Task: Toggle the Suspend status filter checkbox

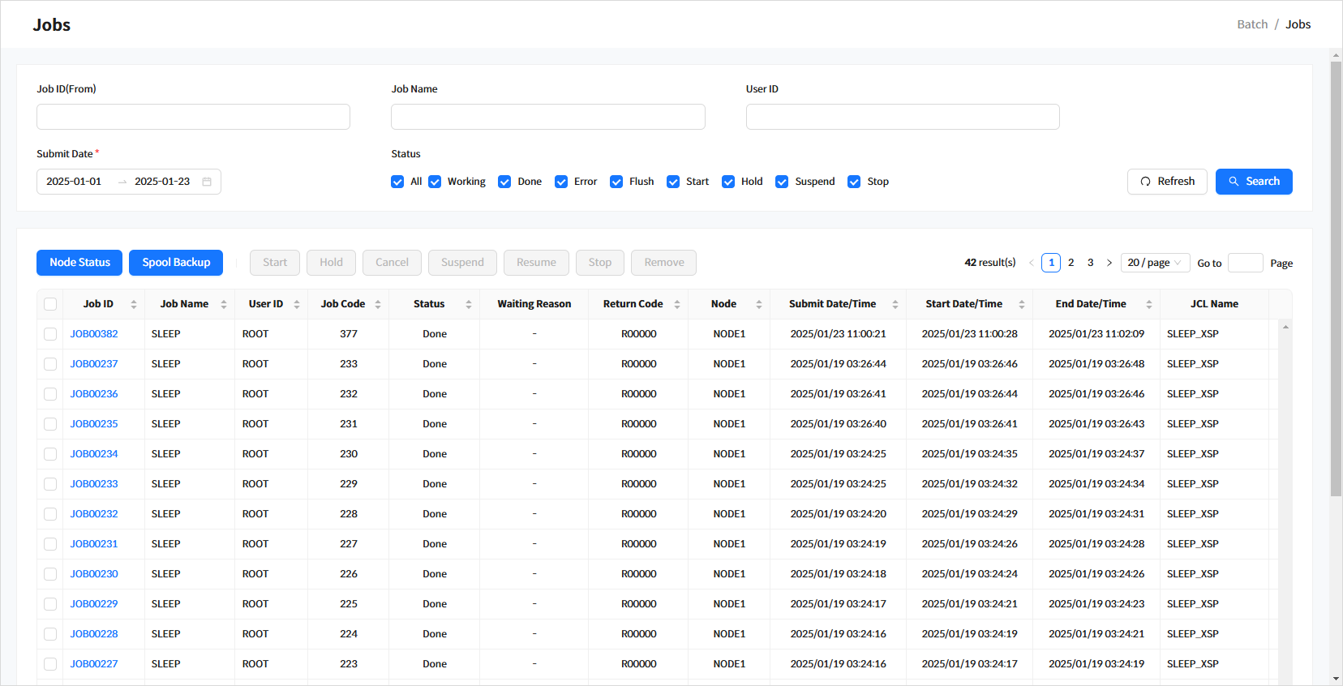Action: pos(782,182)
